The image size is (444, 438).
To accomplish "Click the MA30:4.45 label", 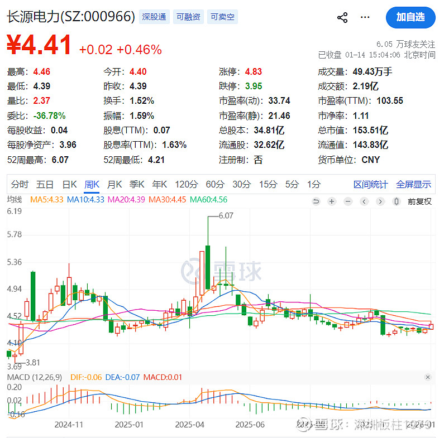I will click(168, 200).
